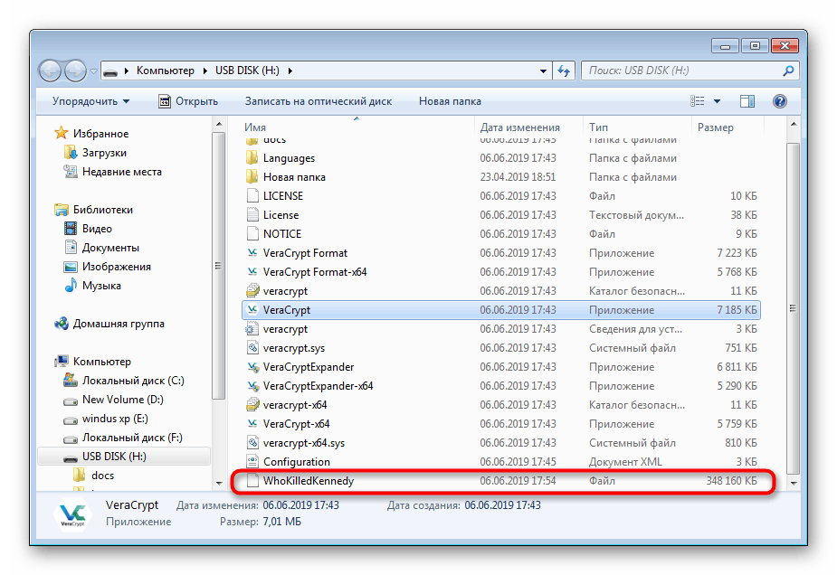
Task: Click the change view icon
Action: pos(697,101)
